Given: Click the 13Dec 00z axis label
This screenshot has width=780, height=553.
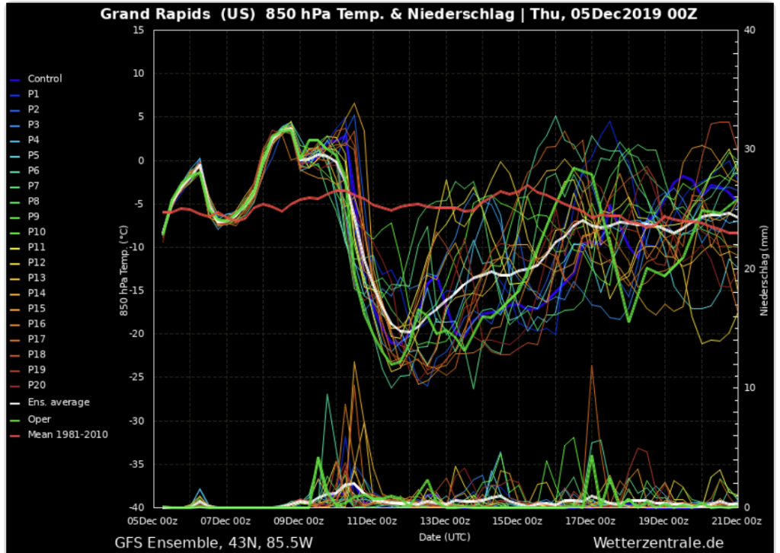Looking at the screenshot, I should click(x=445, y=521).
